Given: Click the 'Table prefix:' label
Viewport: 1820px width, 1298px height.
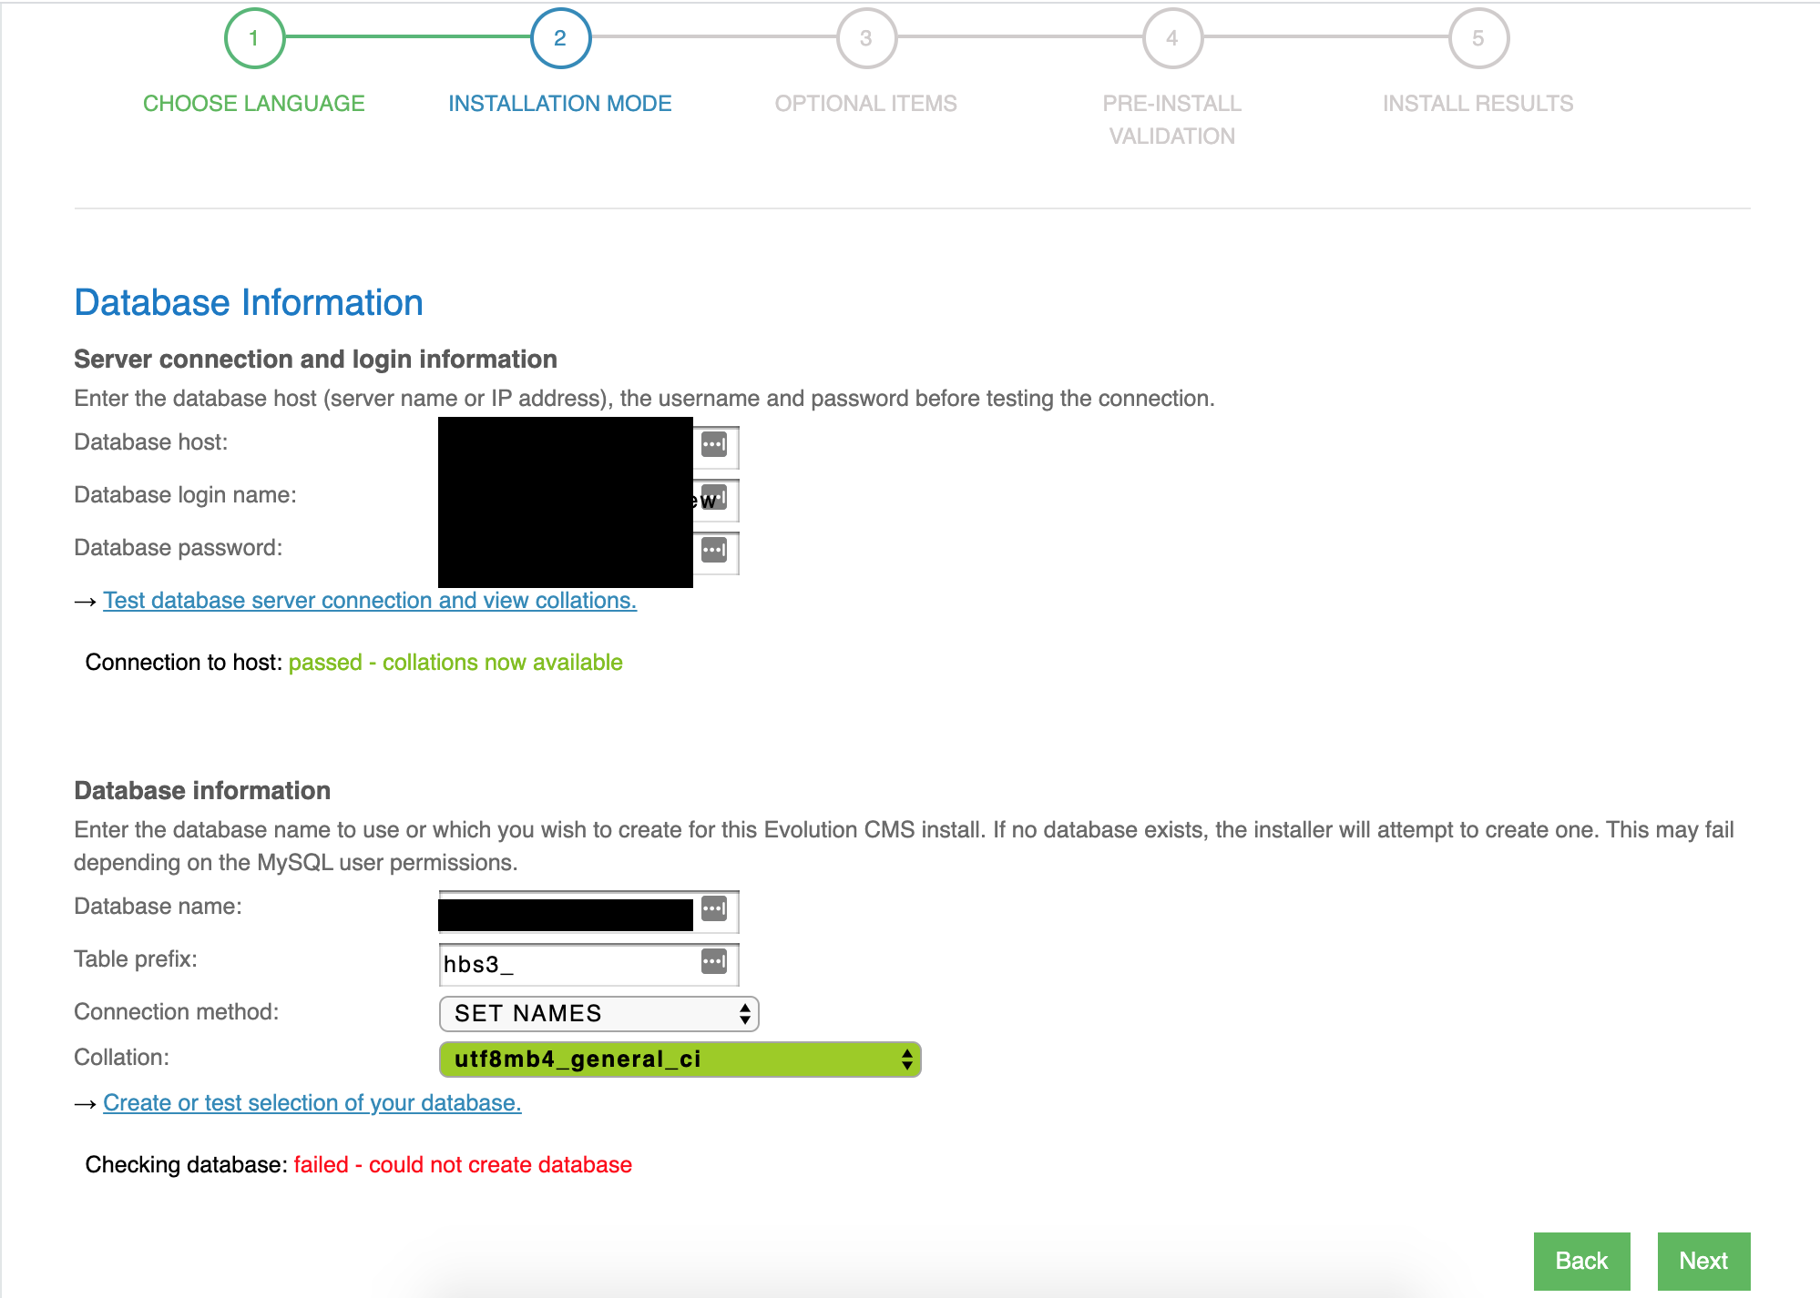Looking at the screenshot, I should pos(136,959).
